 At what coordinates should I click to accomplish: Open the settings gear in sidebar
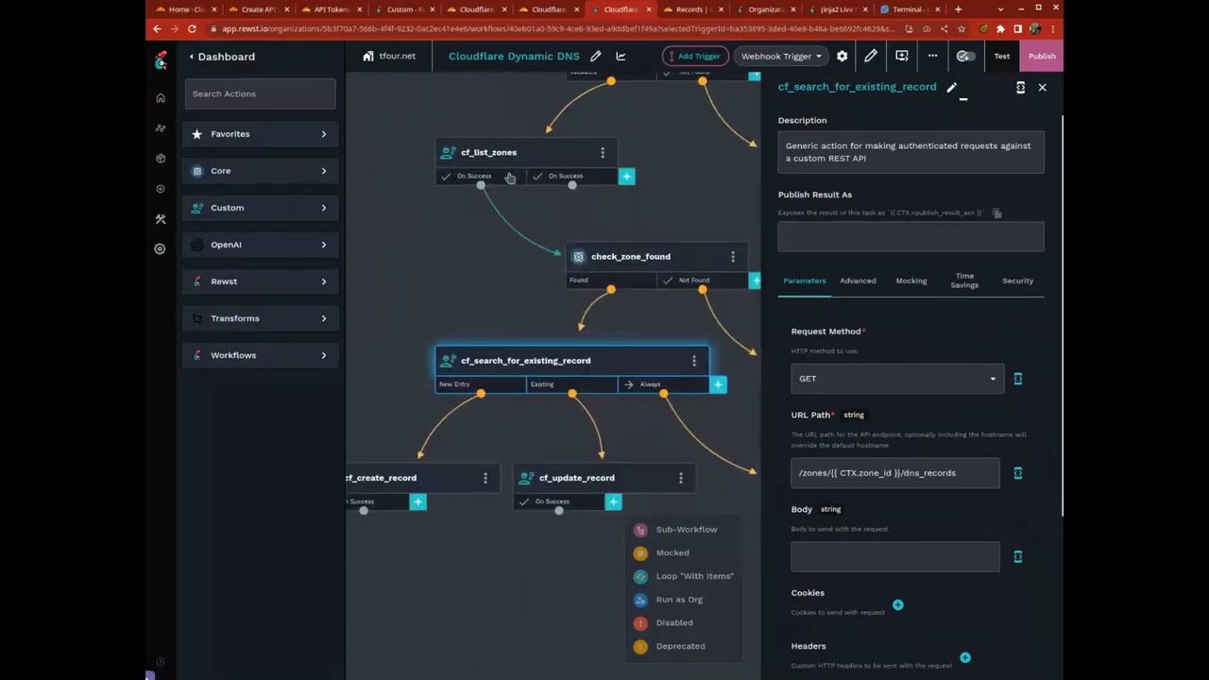[160, 248]
